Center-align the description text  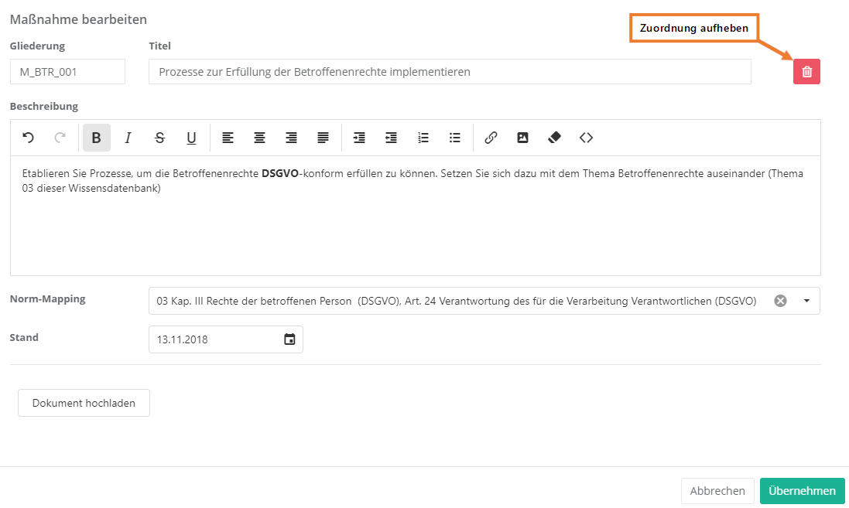coord(259,138)
